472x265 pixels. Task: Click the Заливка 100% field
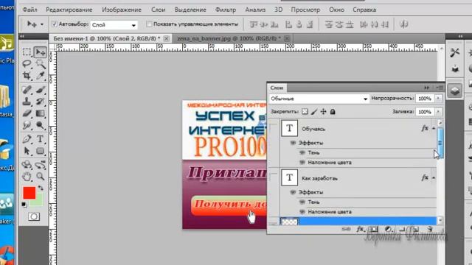[x=425, y=111]
